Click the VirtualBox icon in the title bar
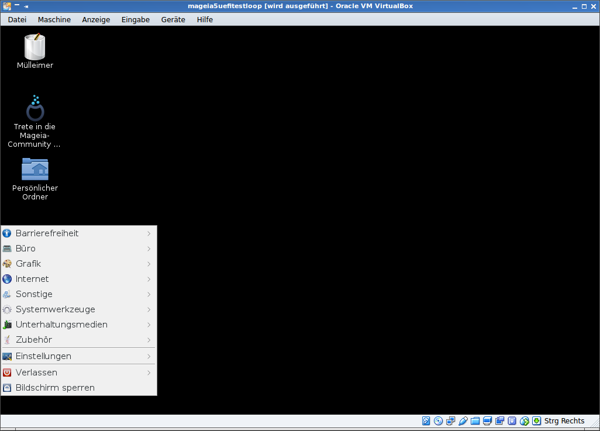The height and width of the screenshot is (431, 600). coord(7,6)
